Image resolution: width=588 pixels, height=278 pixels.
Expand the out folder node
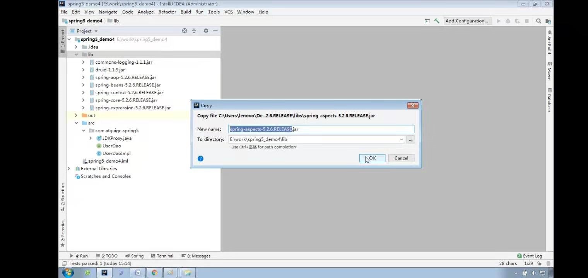click(x=76, y=115)
